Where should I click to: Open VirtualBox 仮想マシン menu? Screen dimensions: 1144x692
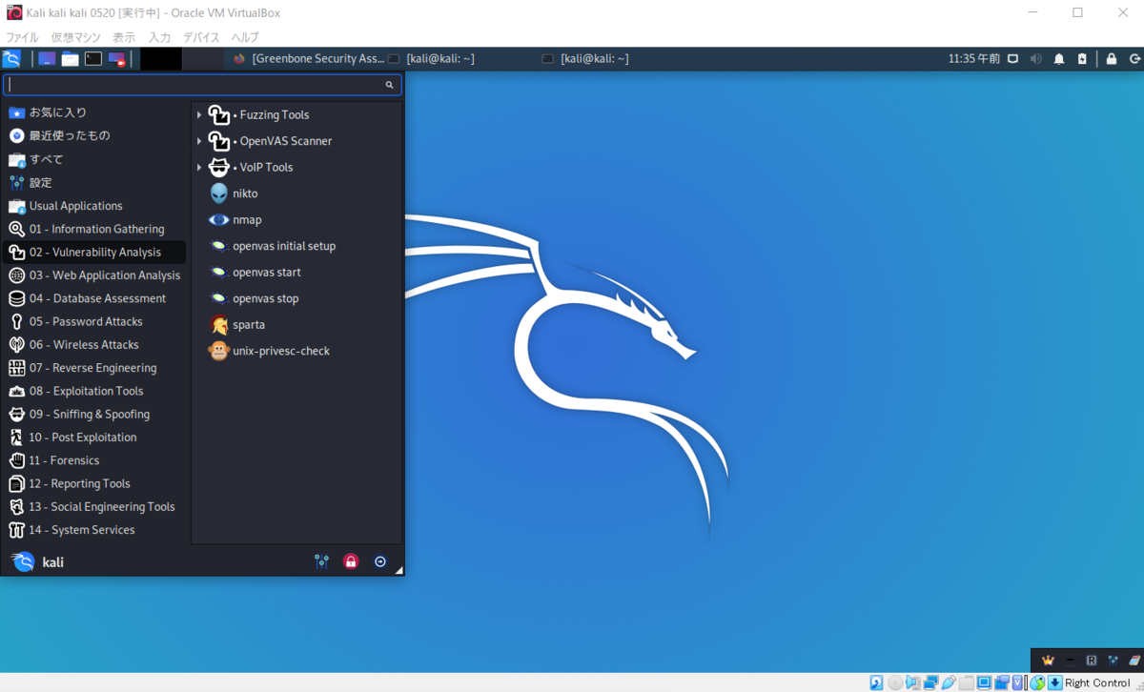pyautogui.click(x=75, y=37)
